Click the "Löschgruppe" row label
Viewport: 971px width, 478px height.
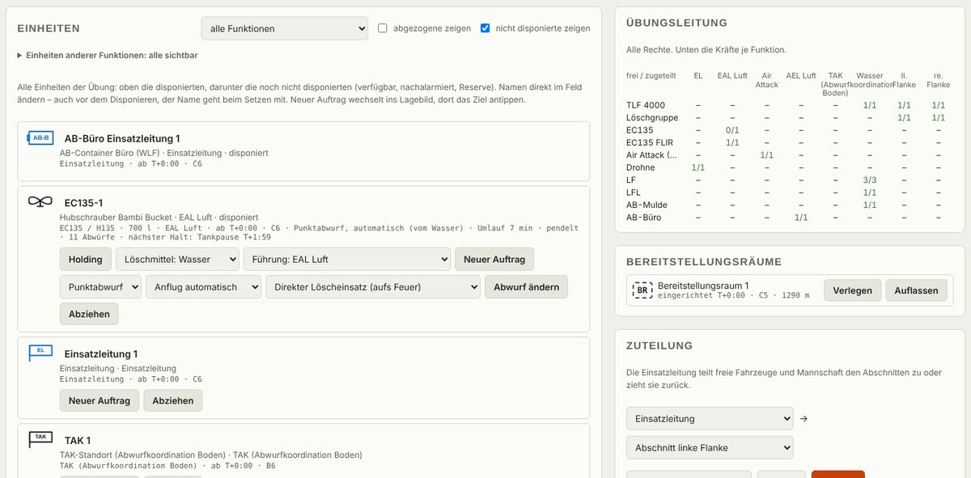tap(652, 117)
